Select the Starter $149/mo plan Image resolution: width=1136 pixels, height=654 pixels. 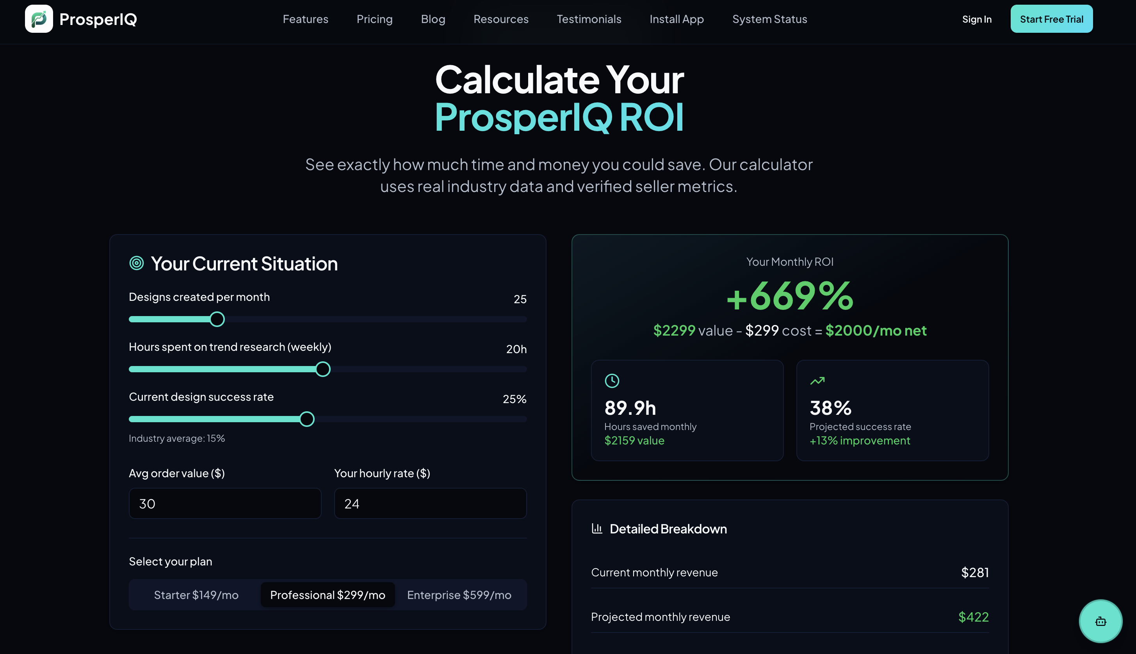pyautogui.click(x=196, y=595)
